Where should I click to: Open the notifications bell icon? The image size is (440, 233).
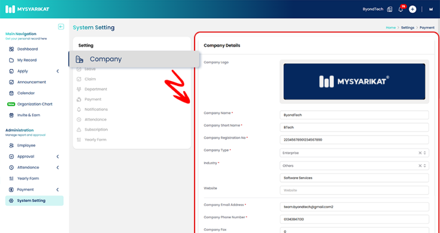click(x=401, y=9)
